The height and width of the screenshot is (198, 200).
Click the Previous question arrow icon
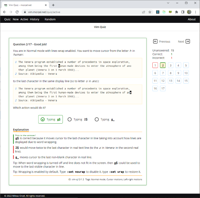pyautogui.click(x=156, y=41)
